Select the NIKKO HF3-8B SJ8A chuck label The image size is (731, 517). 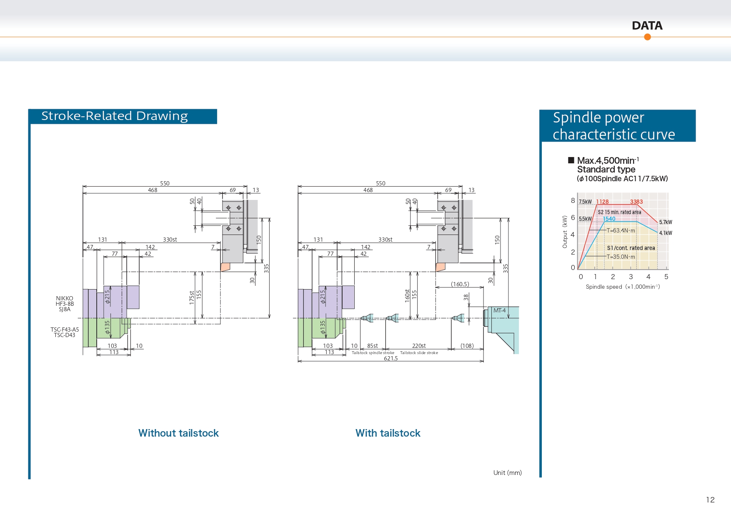click(x=65, y=304)
